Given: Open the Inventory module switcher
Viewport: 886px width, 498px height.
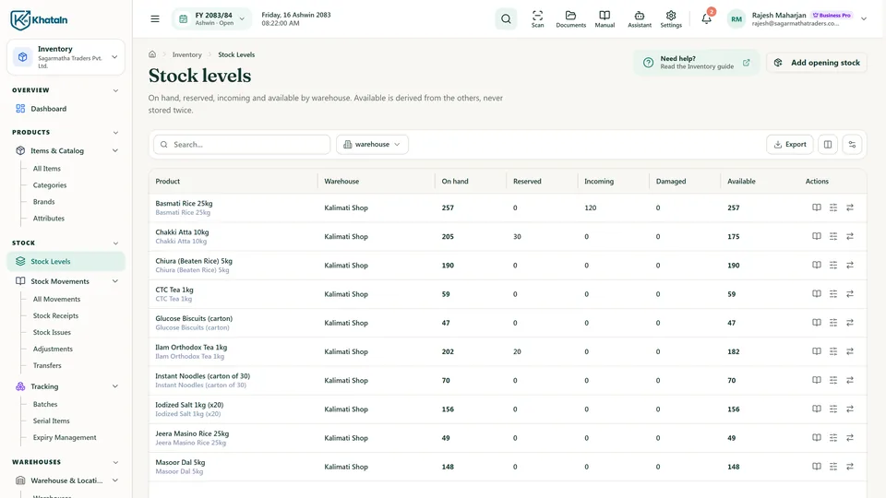Looking at the screenshot, I should click(66, 57).
